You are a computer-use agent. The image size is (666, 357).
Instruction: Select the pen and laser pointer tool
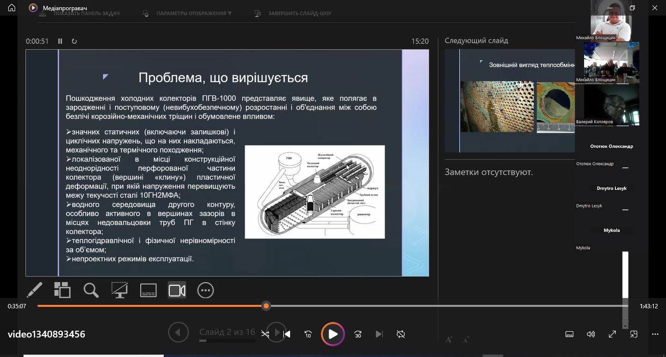pyautogui.click(x=34, y=290)
